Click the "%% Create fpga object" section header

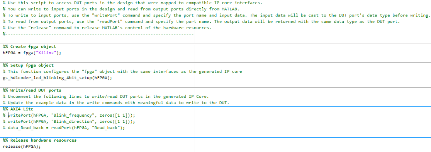[29, 47]
